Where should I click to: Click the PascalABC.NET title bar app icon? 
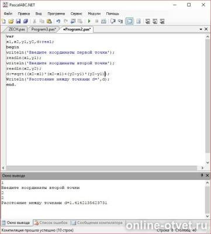tap(5, 5)
